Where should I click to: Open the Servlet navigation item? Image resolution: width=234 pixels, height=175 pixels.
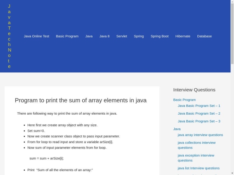click(x=122, y=36)
